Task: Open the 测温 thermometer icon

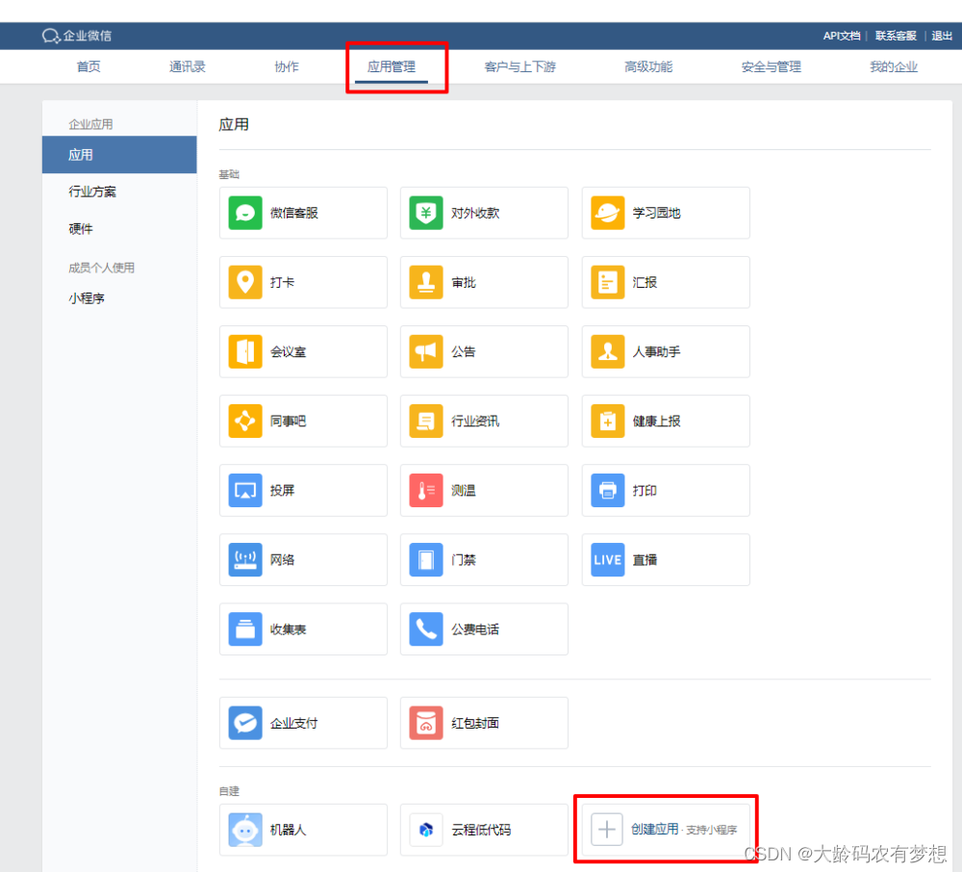Action: [426, 490]
